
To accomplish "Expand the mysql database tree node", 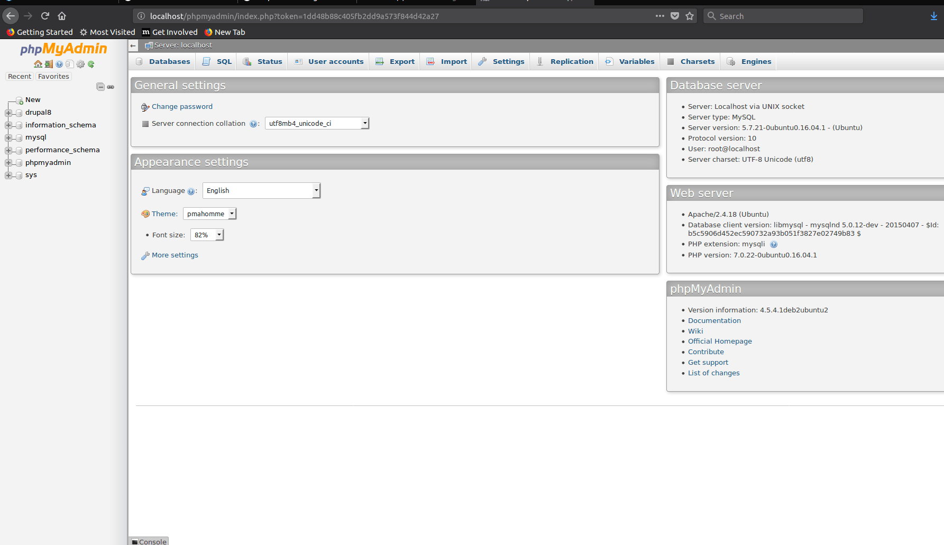I will point(8,137).
